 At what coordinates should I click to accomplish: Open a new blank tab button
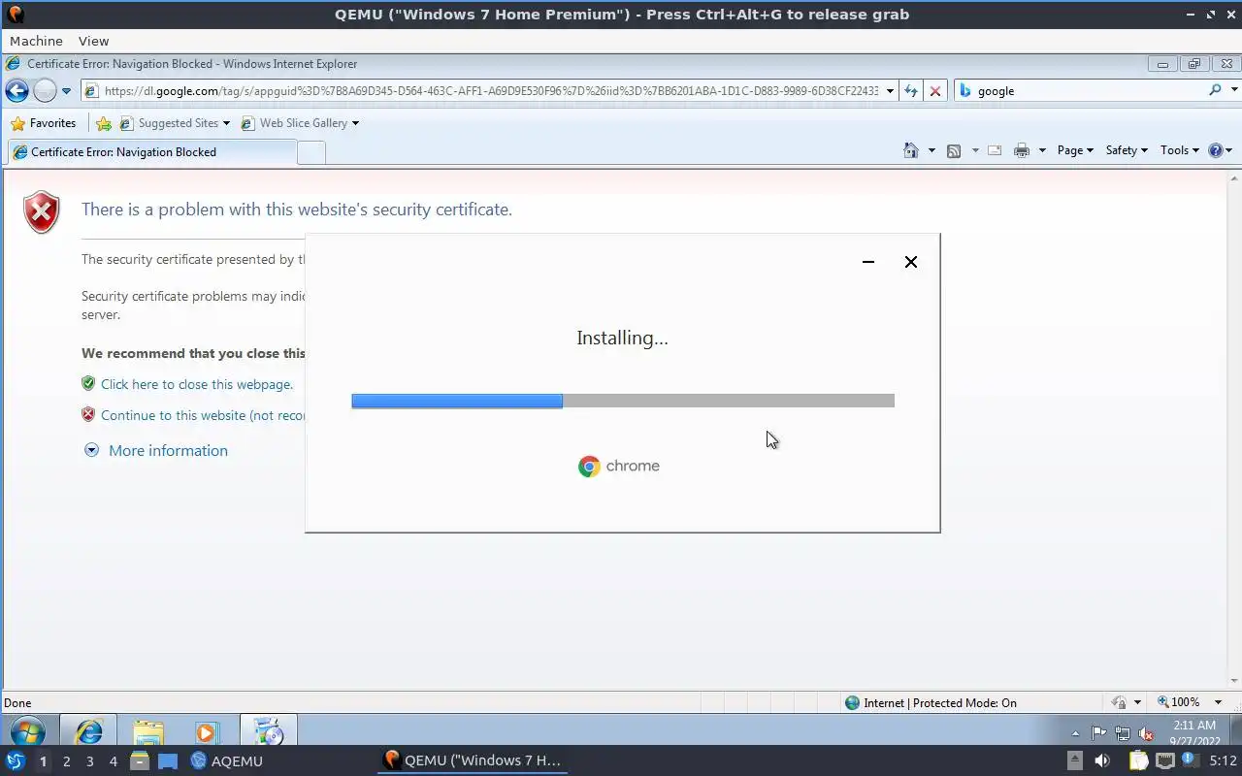tap(310, 152)
